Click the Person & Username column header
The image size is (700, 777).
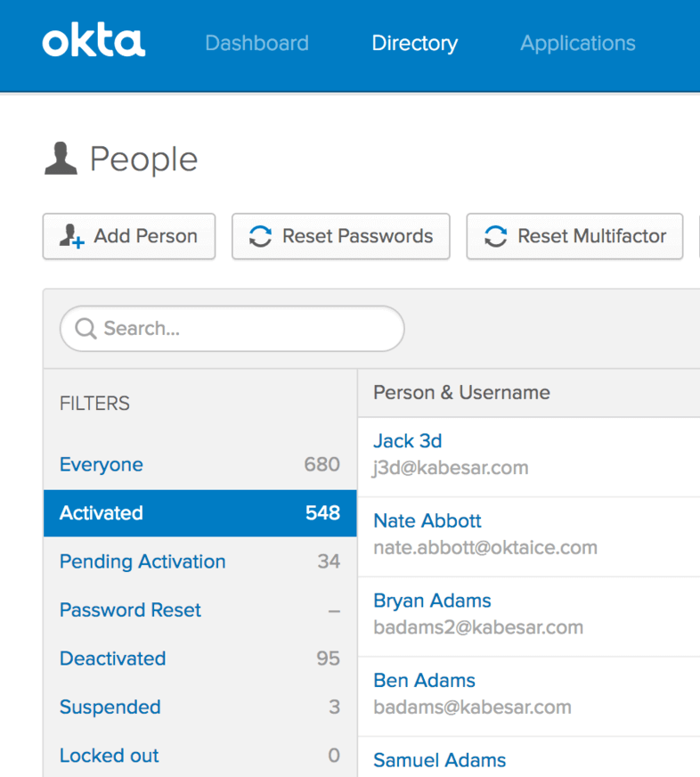tap(460, 392)
